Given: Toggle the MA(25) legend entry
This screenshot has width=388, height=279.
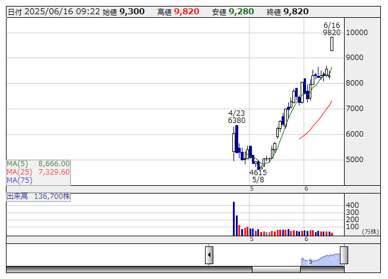Looking at the screenshot, I should (x=38, y=172).
